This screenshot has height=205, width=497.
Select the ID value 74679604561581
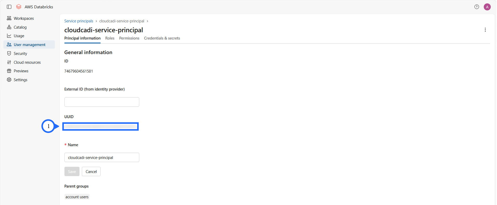pos(78,71)
